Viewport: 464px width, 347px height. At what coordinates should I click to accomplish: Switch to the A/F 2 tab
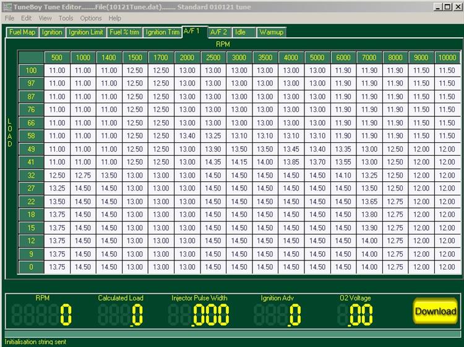(x=219, y=32)
